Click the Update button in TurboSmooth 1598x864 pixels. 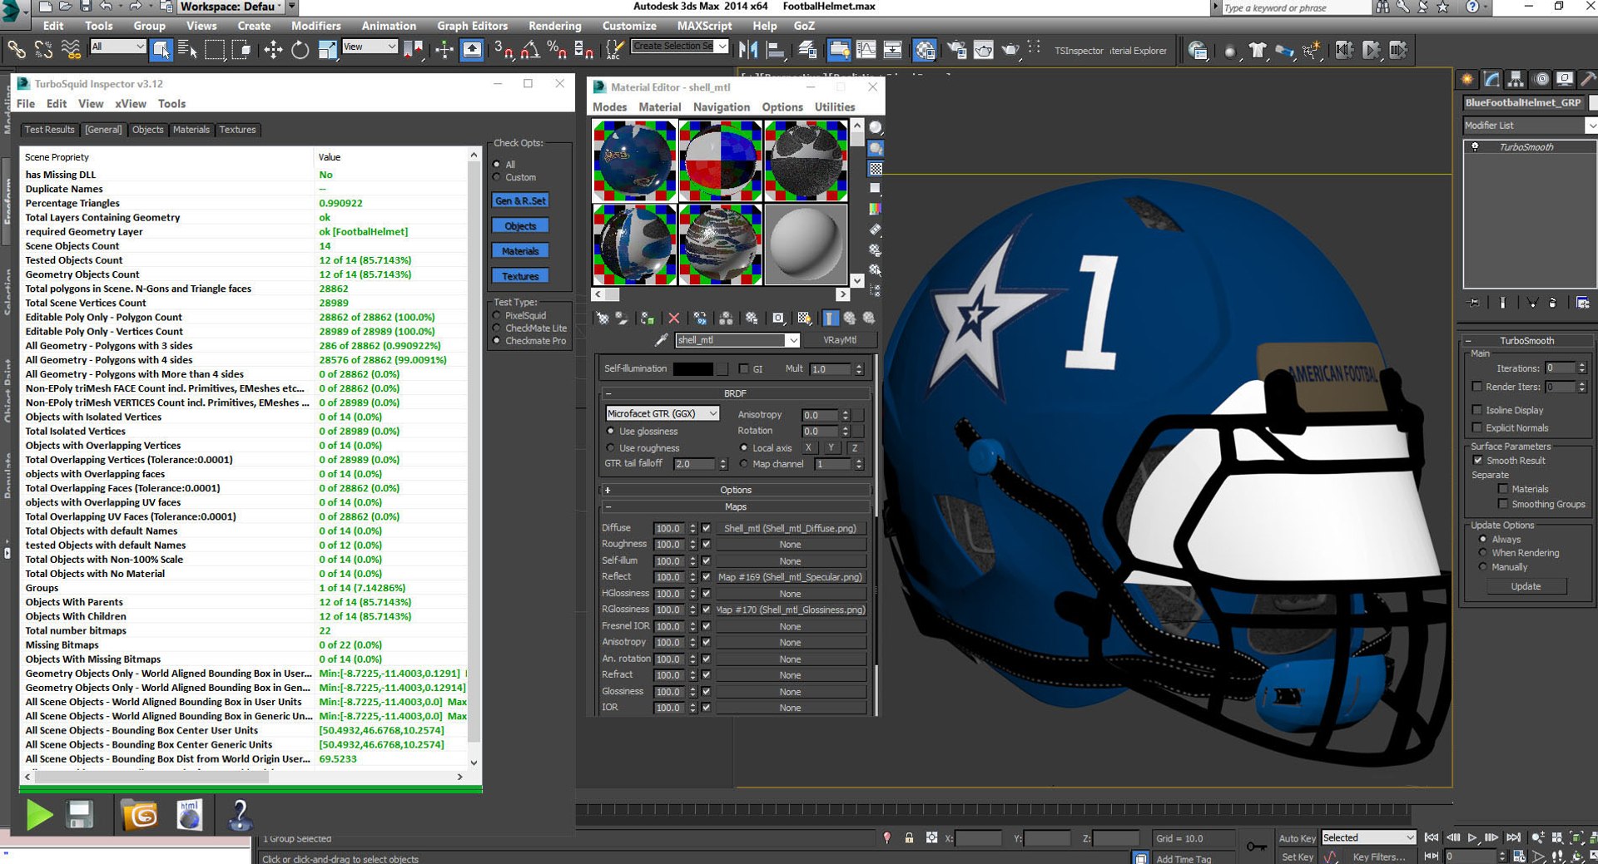pyautogui.click(x=1526, y=586)
